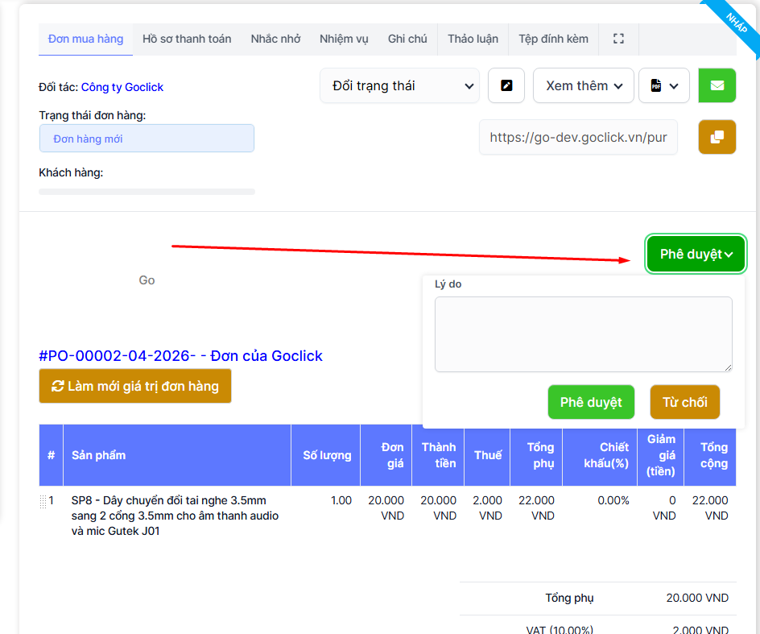Open the 'Công ty Goclick' partner link

tap(122, 87)
